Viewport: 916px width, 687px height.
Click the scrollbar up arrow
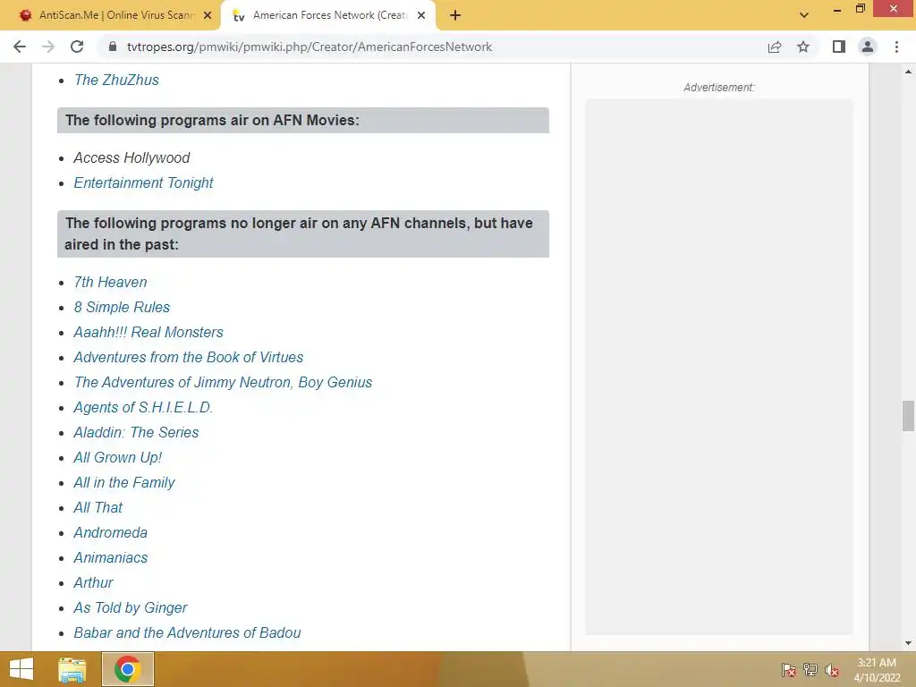[x=908, y=72]
